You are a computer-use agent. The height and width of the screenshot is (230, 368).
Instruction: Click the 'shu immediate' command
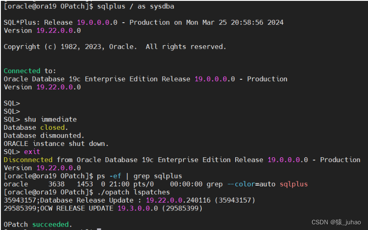51,119
